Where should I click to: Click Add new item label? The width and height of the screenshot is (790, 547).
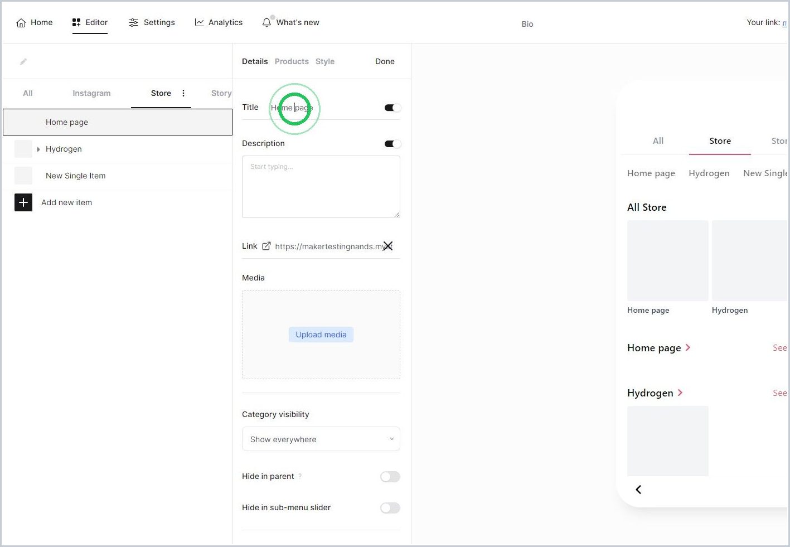click(66, 202)
